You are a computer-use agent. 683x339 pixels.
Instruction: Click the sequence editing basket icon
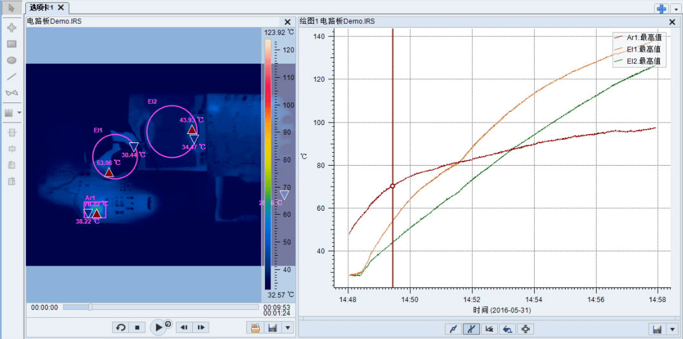point(257,327)
